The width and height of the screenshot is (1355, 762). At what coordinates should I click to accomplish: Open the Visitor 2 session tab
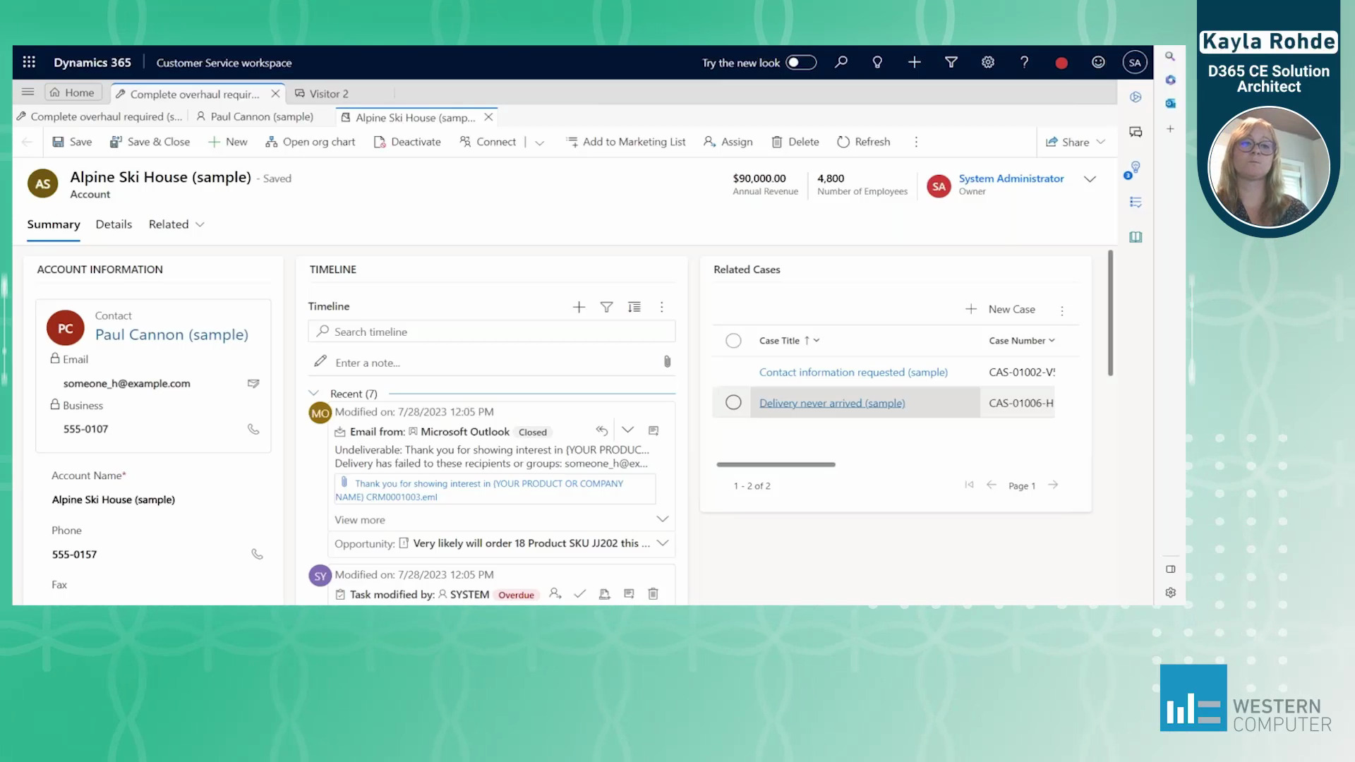click(x=329, y=93)
